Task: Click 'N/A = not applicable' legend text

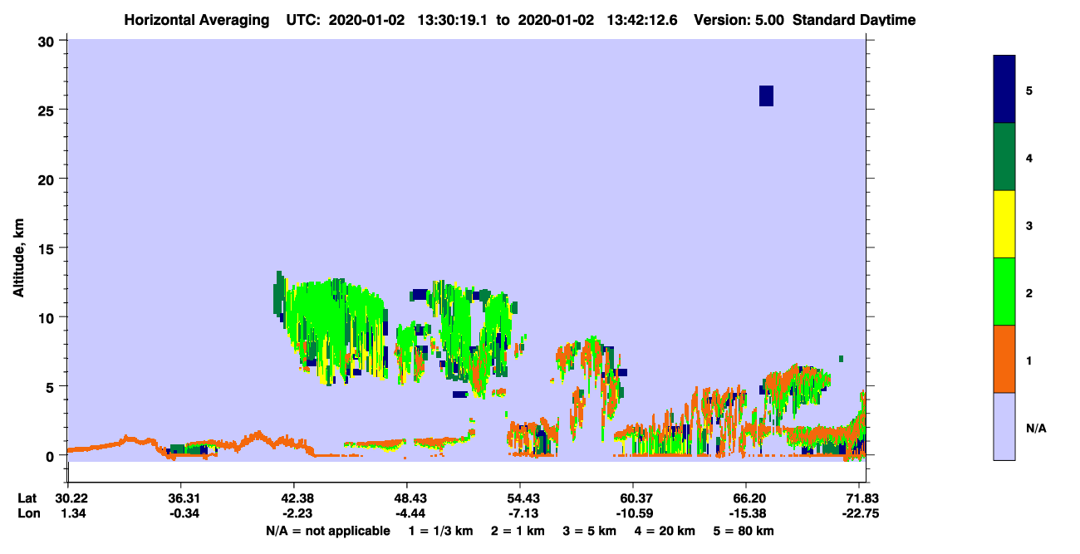Action: 328,531
